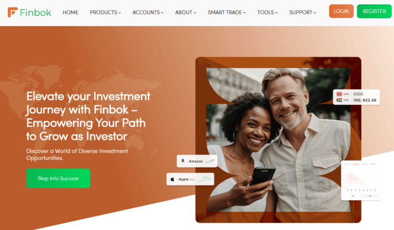Click the South Africa flag next to ZAR
This screenshot has height=230, width=394.
pyautogui.click(x=339, y=100)
